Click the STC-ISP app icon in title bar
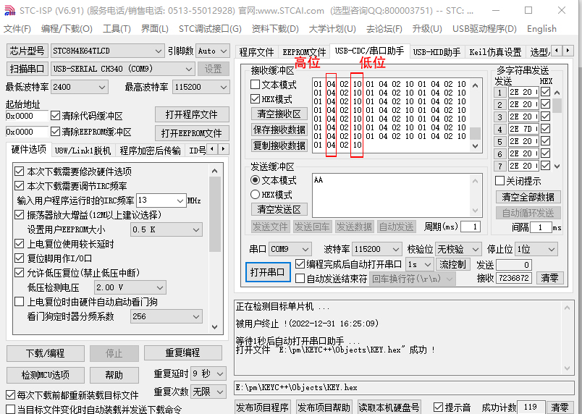 [9, 10]
